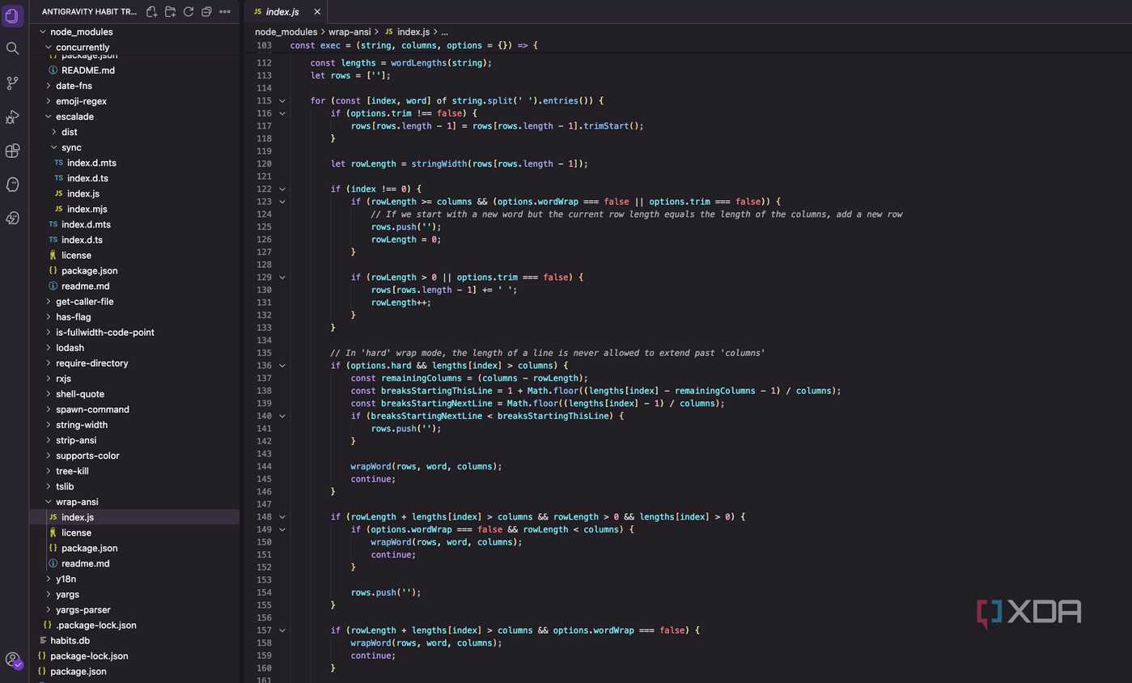Open habits.db file
This screenshot has width=1132, height=683.
click(x=70, y=640)
